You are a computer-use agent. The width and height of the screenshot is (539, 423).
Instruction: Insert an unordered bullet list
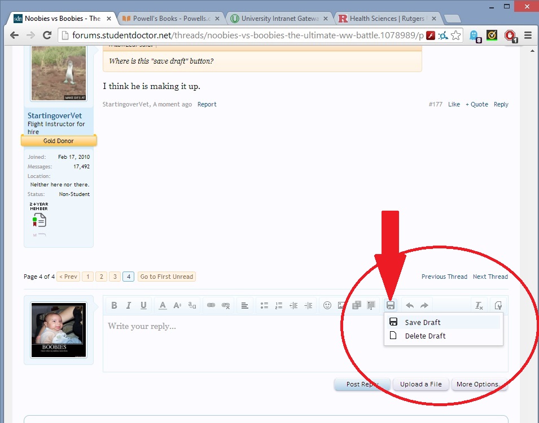(x=264, y=305)
